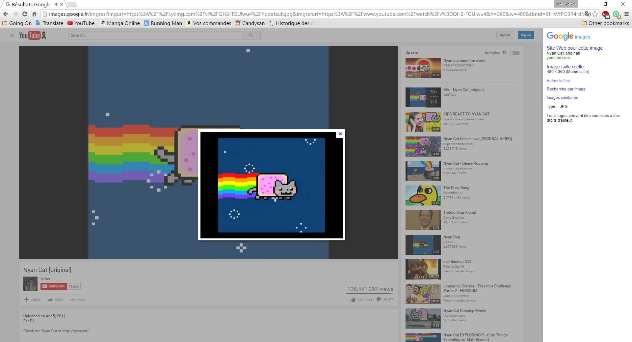The height and width of the screenshot is (342, 632).
Task: Open the nyan.cat link in description
Action: tap(75, 331)
